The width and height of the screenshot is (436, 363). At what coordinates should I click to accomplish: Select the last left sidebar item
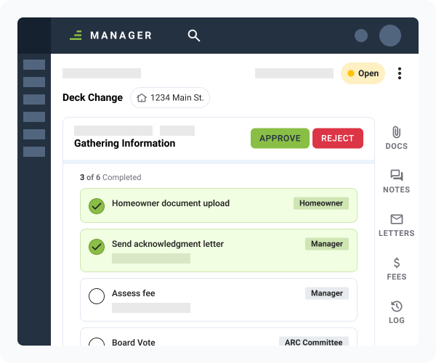click(x=34, y=152)
